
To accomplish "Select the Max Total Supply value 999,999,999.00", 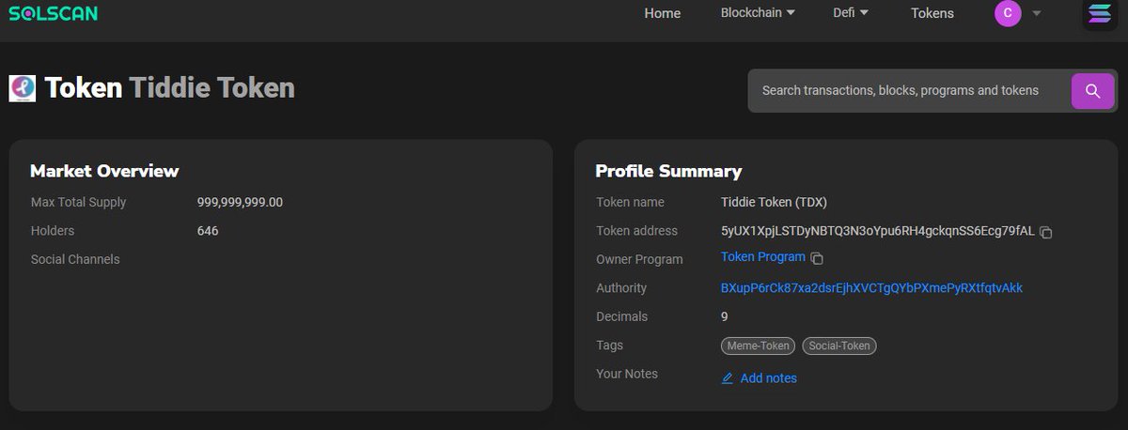I will click(240, 202).
